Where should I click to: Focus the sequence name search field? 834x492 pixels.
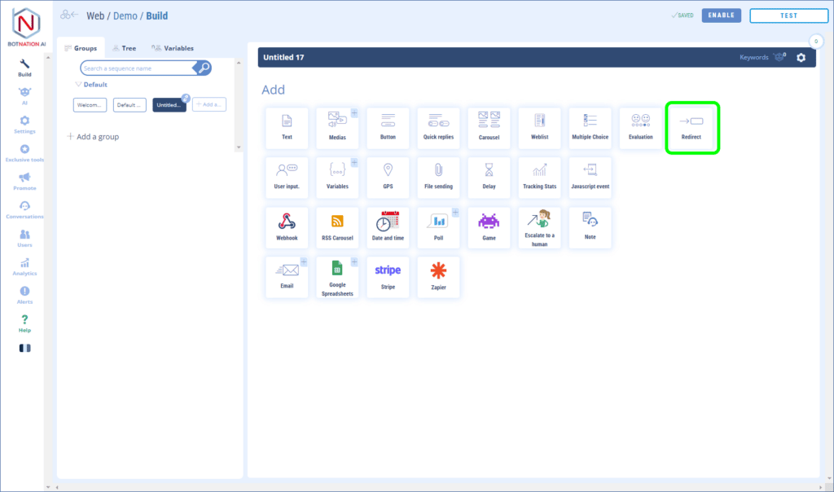(x=137, y=68)
